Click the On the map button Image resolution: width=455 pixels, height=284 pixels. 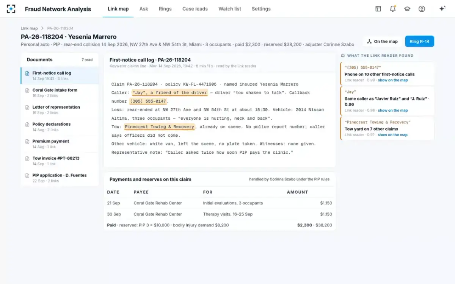tap(382, 42)
